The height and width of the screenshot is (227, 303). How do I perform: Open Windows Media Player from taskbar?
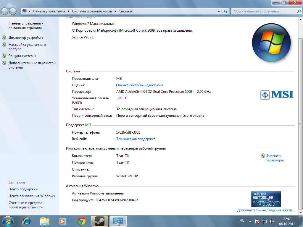coord(62,221)
